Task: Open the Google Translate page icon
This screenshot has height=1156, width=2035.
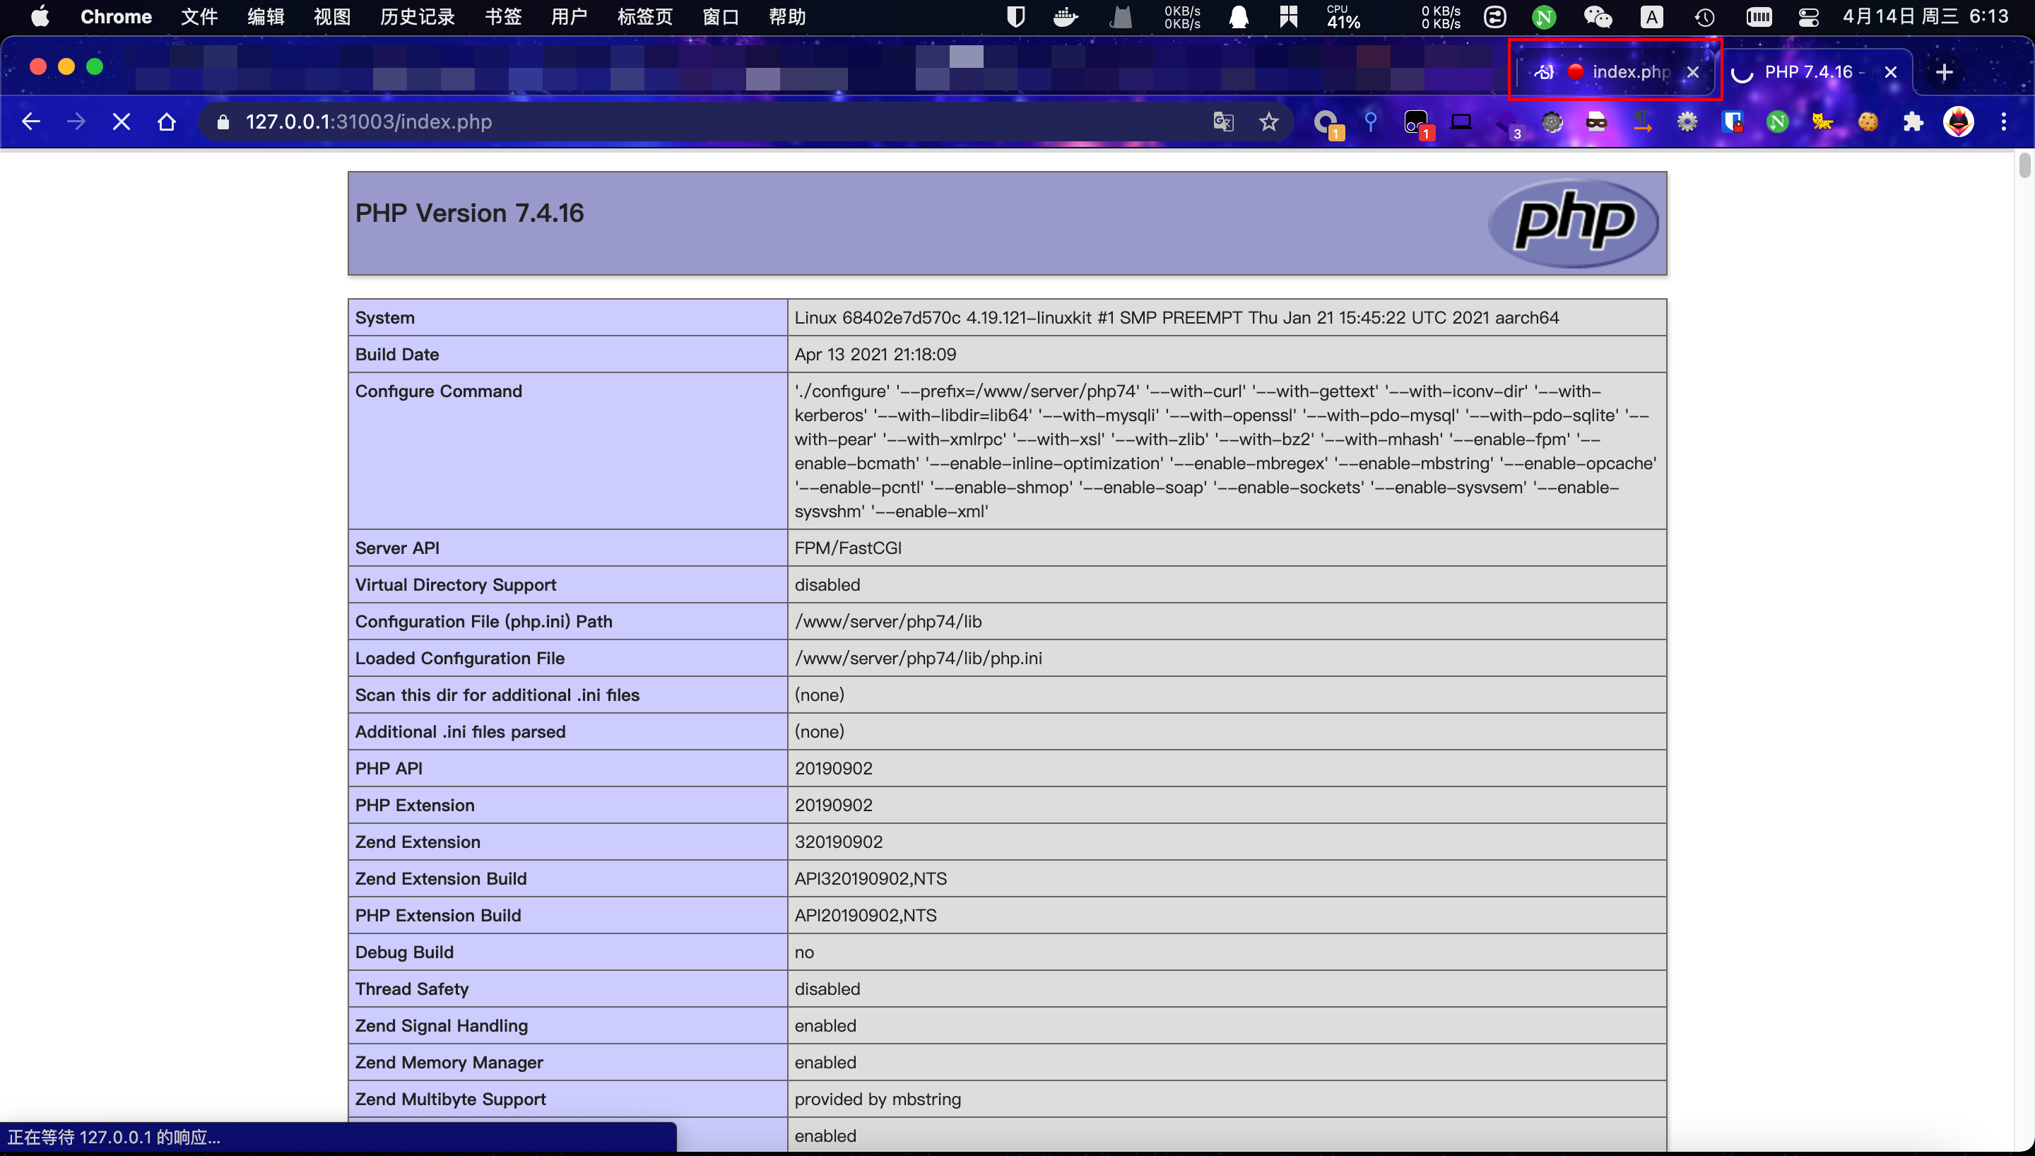Action: 1223,122
